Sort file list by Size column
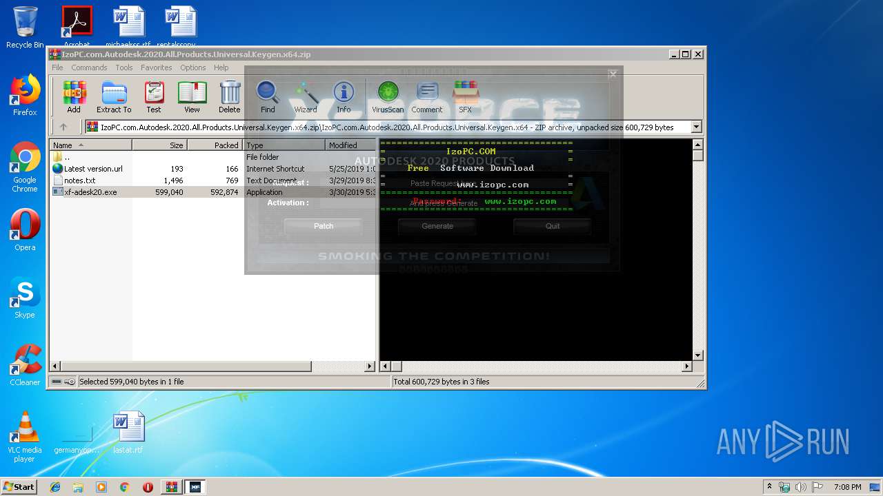The height and width of the screenshot is (496, 883). 159,145
